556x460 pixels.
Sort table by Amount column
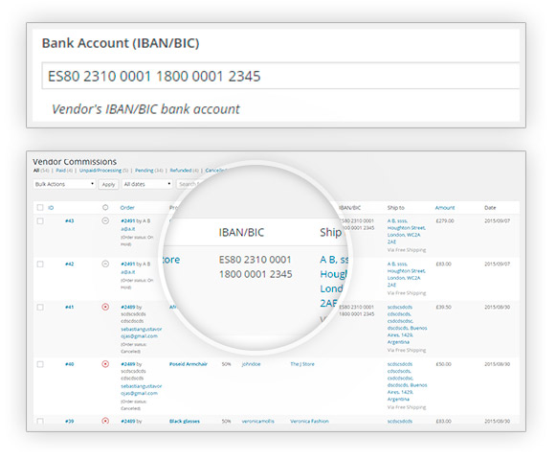(445, 208)
